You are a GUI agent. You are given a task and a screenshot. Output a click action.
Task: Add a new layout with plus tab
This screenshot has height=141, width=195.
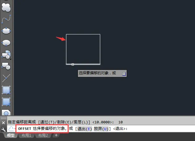56,135
